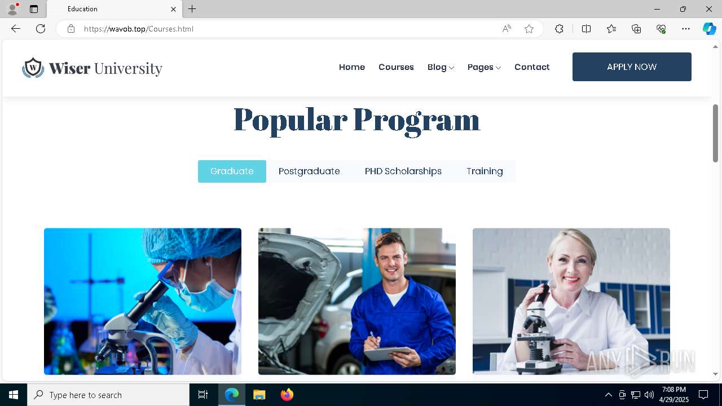722x406 pixels.
Task: Open the tab actions menu icon
Action: [34, 9]
